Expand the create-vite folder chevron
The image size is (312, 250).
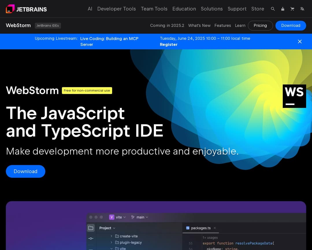[112, 236]
